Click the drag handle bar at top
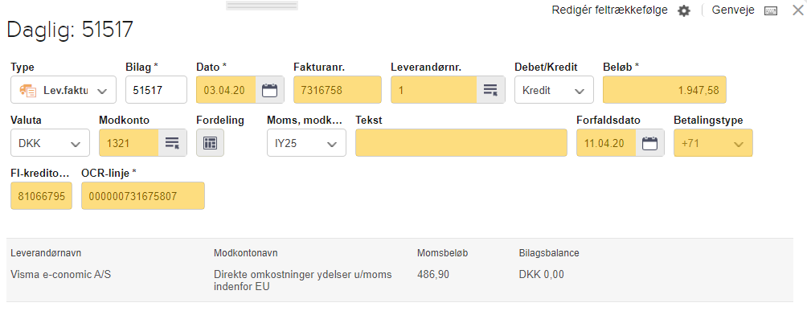 262,5
